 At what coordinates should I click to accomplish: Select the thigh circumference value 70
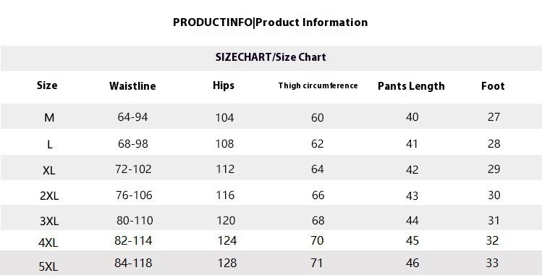pos(317,240)
